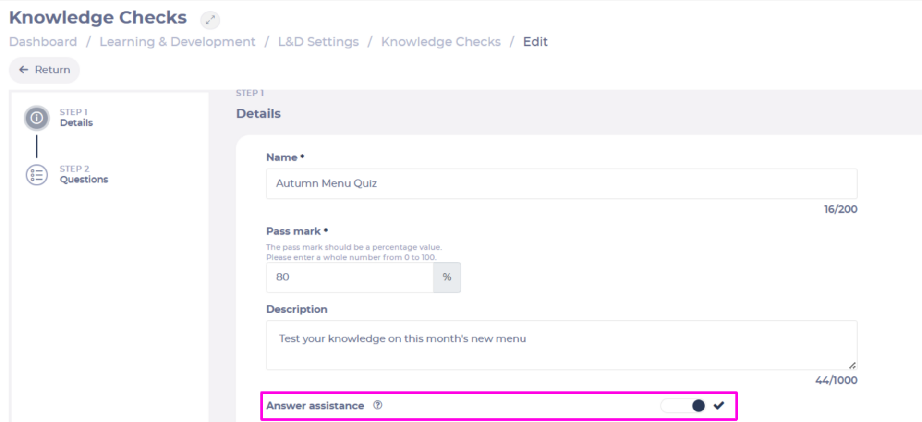Navigate to Learning & Development breadcrumb
Viewport: 922px width, 422px height.
[x=177, y=42]
